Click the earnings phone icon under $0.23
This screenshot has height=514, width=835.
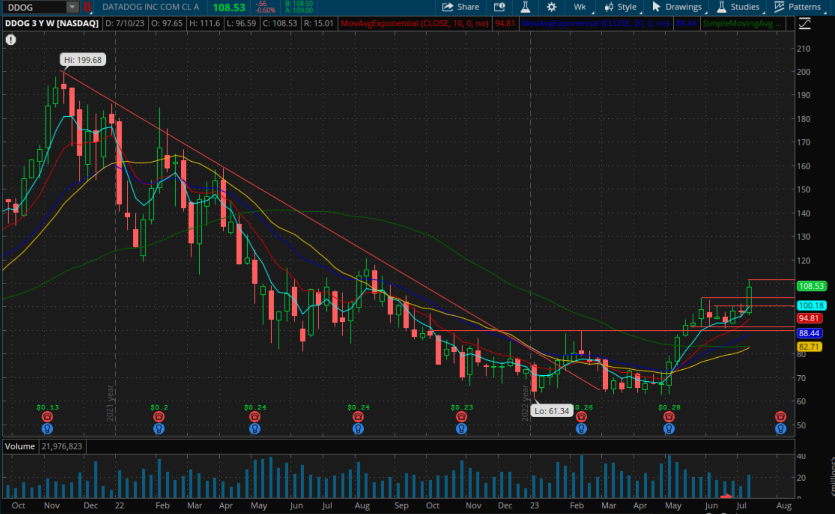pos(461,417)
